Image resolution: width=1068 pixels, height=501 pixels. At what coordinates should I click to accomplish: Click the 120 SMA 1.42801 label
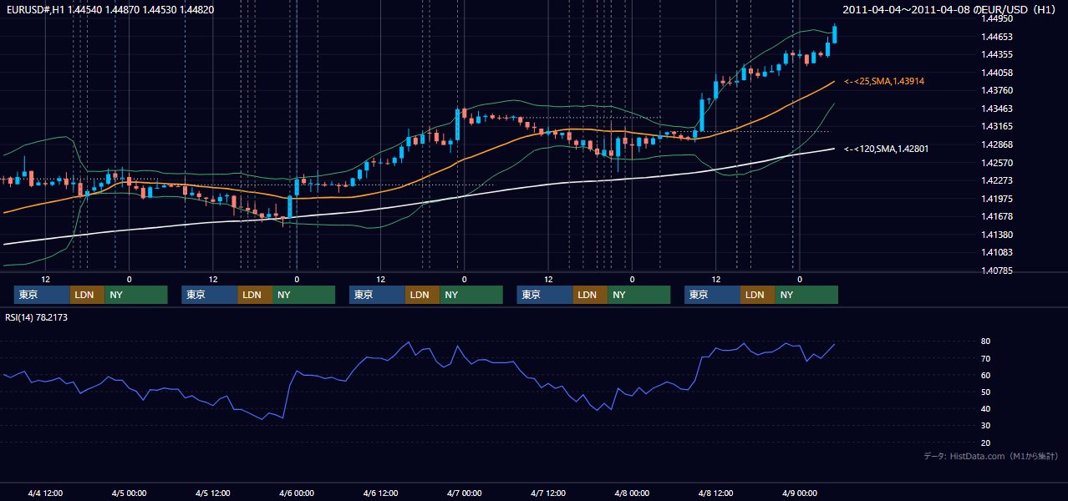click(887, 149)
